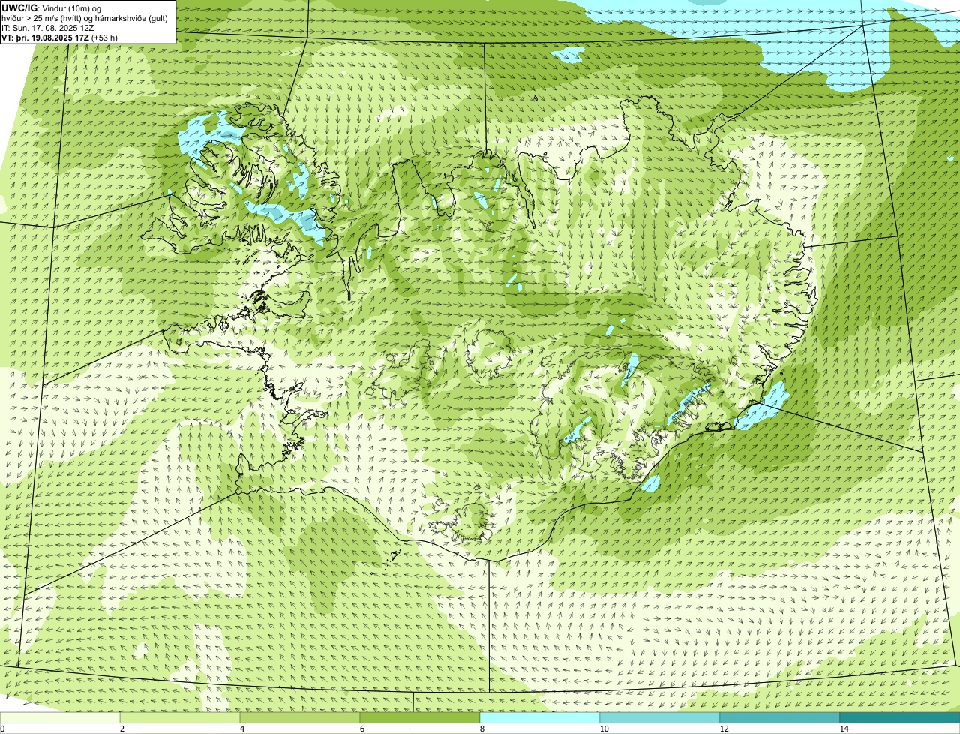Viewport: 960px width, 734px height.
Task: Click the 4–6 m/s green legend swatch
Action: 300,718
